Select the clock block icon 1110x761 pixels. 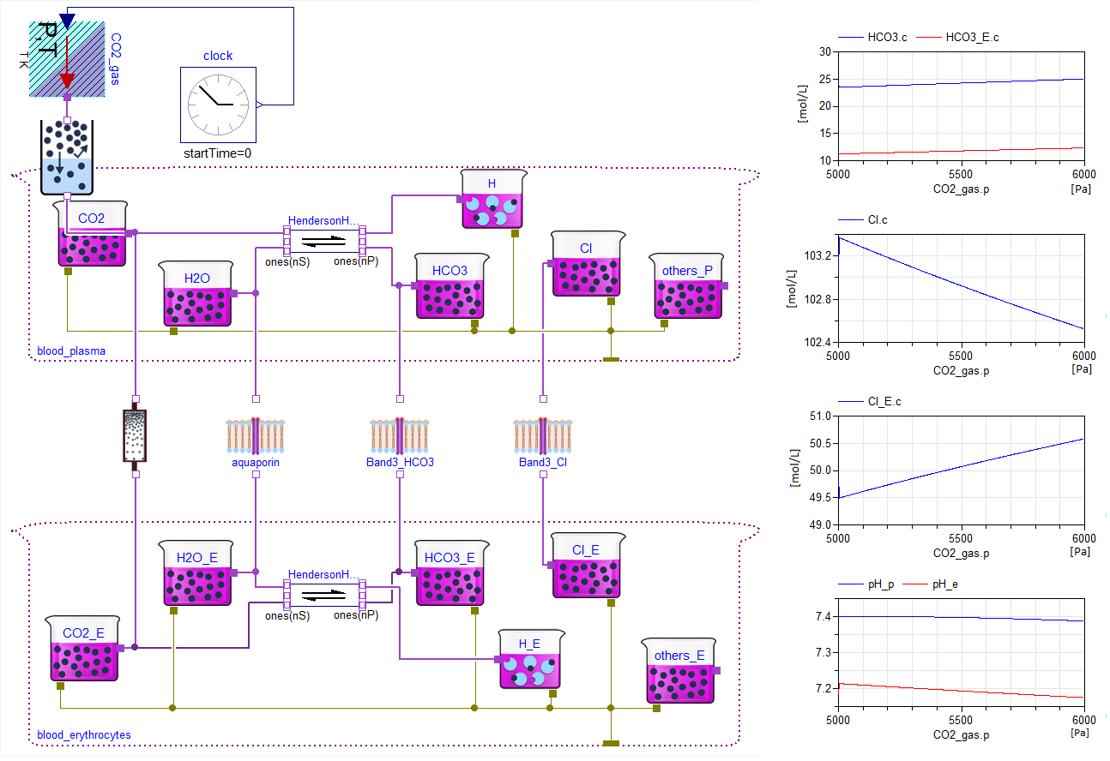pyautogui.click(x=217, y=105)
